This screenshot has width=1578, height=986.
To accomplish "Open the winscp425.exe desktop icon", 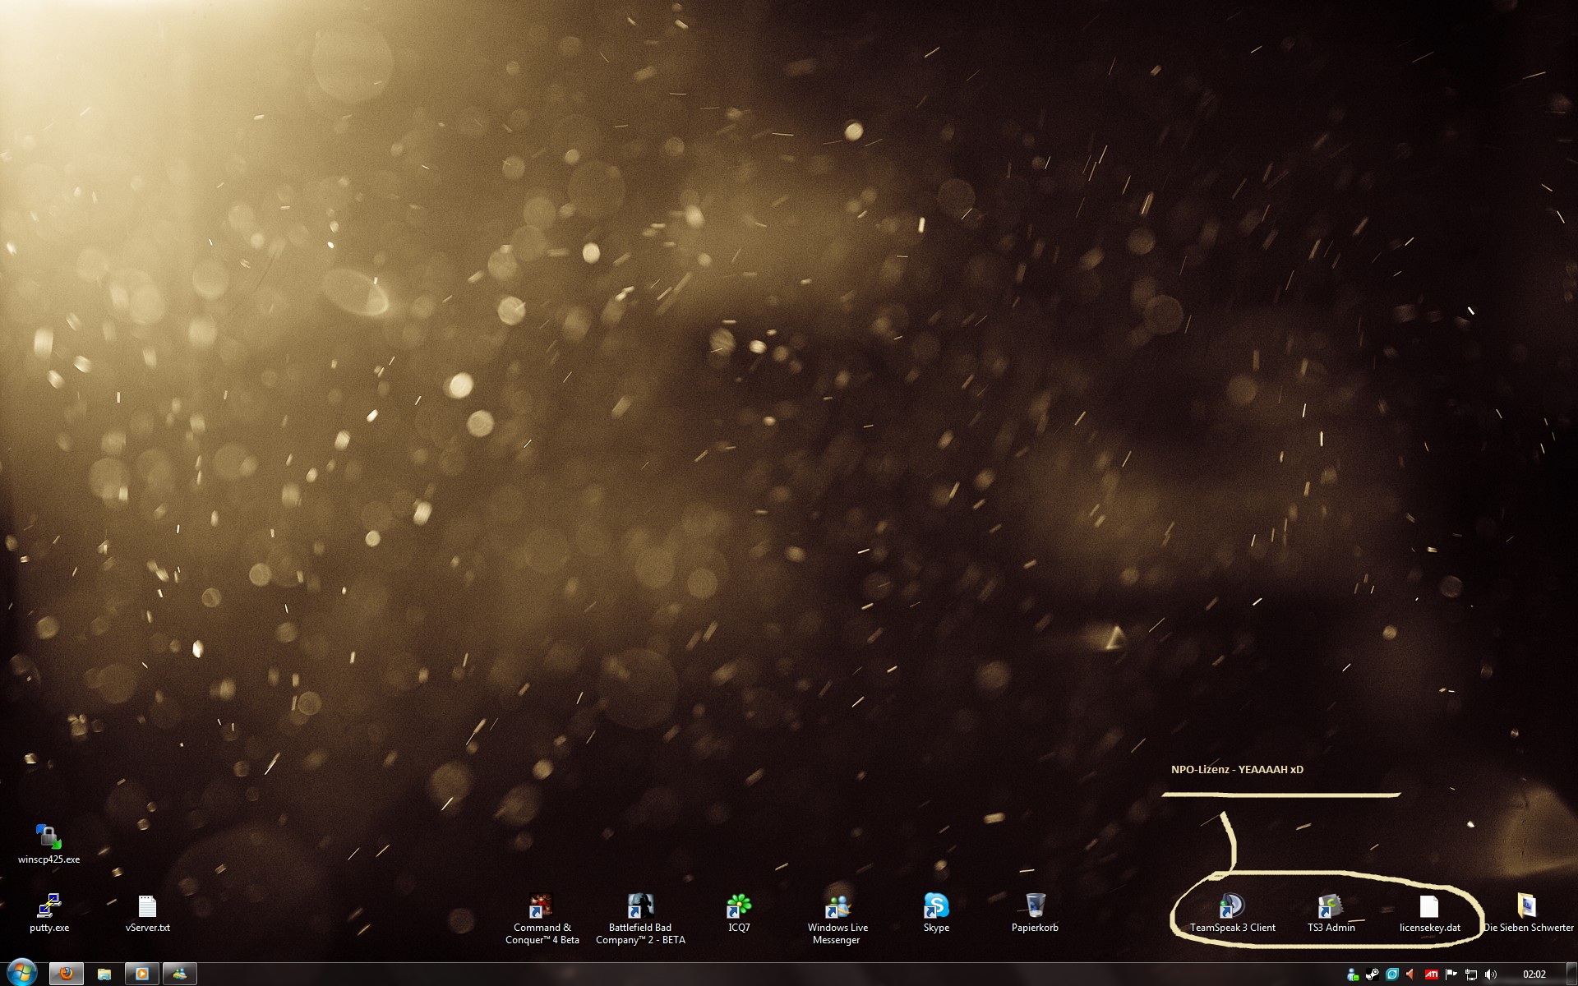I will pyautogui.click(x=48, y=837).
